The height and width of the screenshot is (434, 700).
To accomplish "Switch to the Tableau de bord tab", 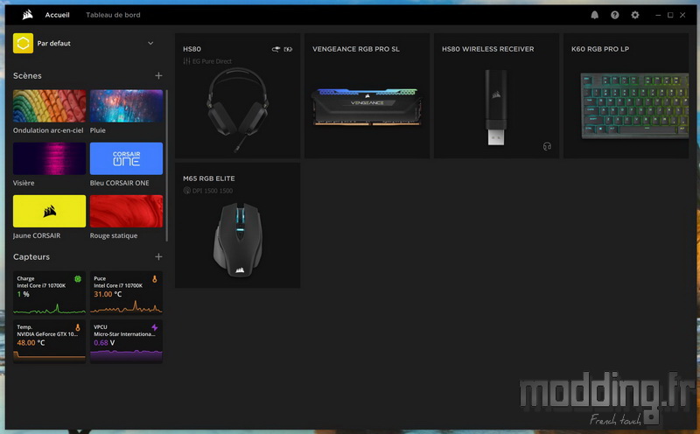I will pos(113,15).
